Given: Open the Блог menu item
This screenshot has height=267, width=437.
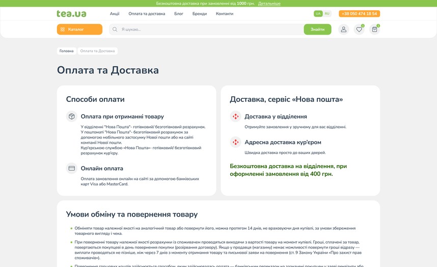Looking at the screenshot, I should (x=179, y=14).
